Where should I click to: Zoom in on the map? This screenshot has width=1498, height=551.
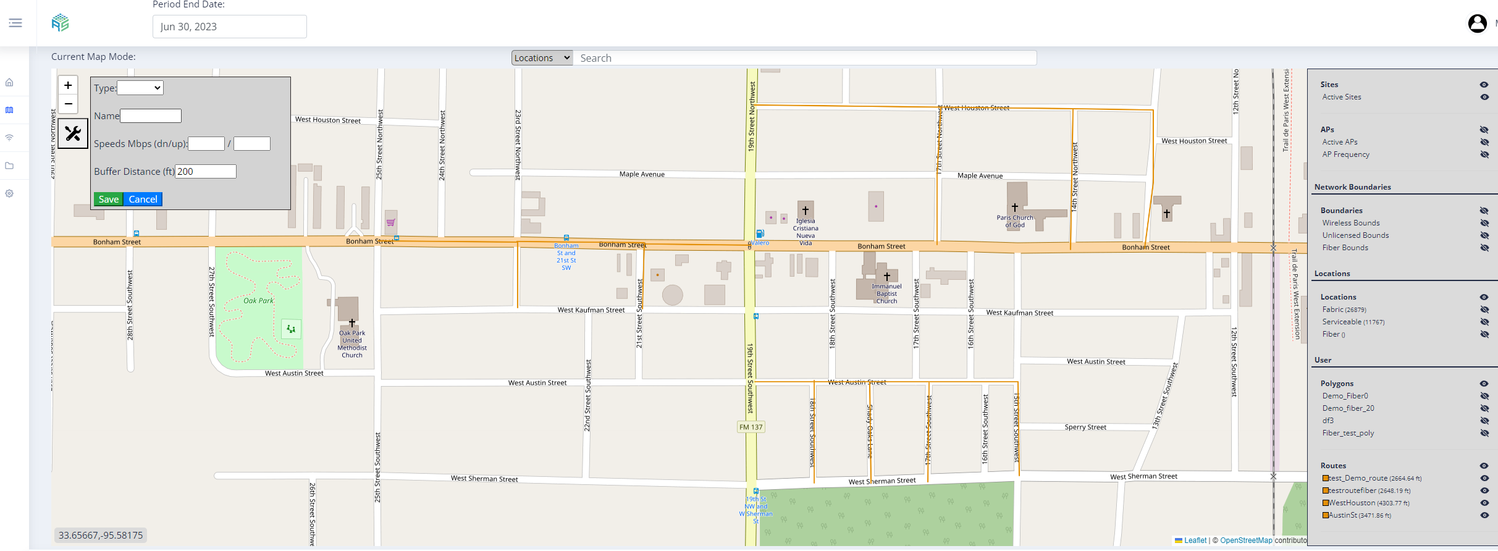[68, 85]
